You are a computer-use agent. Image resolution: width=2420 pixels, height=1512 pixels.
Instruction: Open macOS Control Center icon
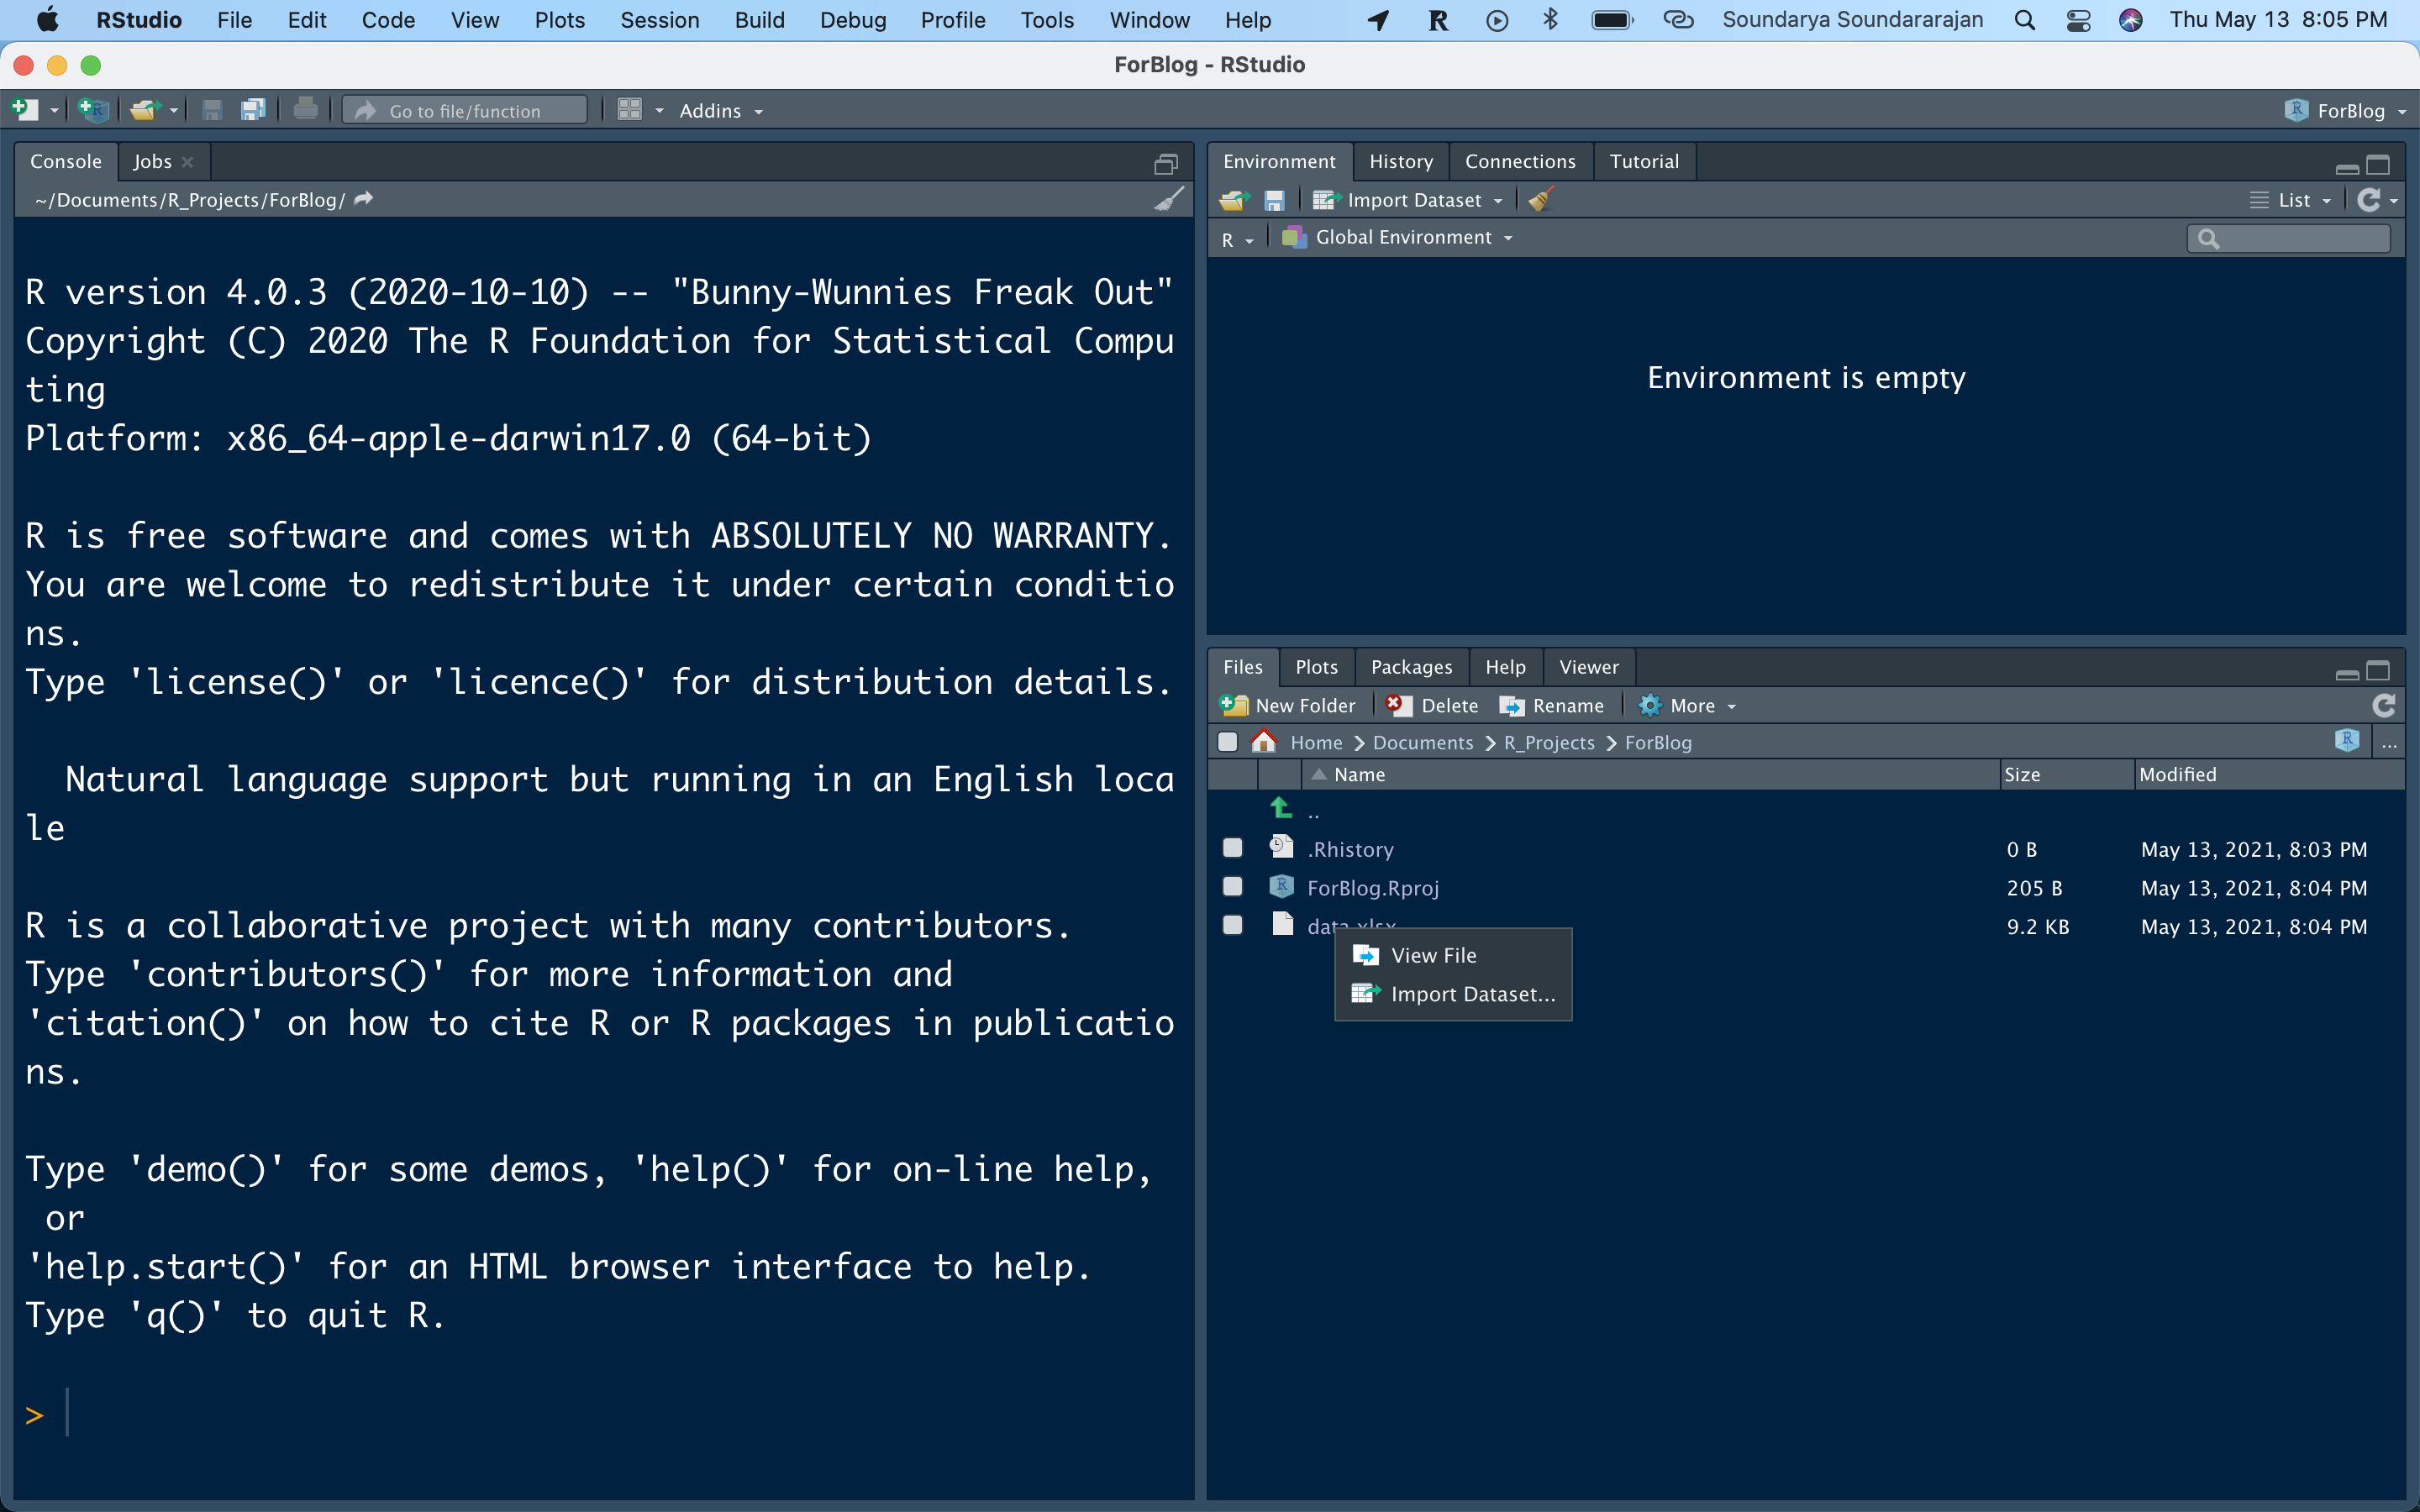[2078, 20]
